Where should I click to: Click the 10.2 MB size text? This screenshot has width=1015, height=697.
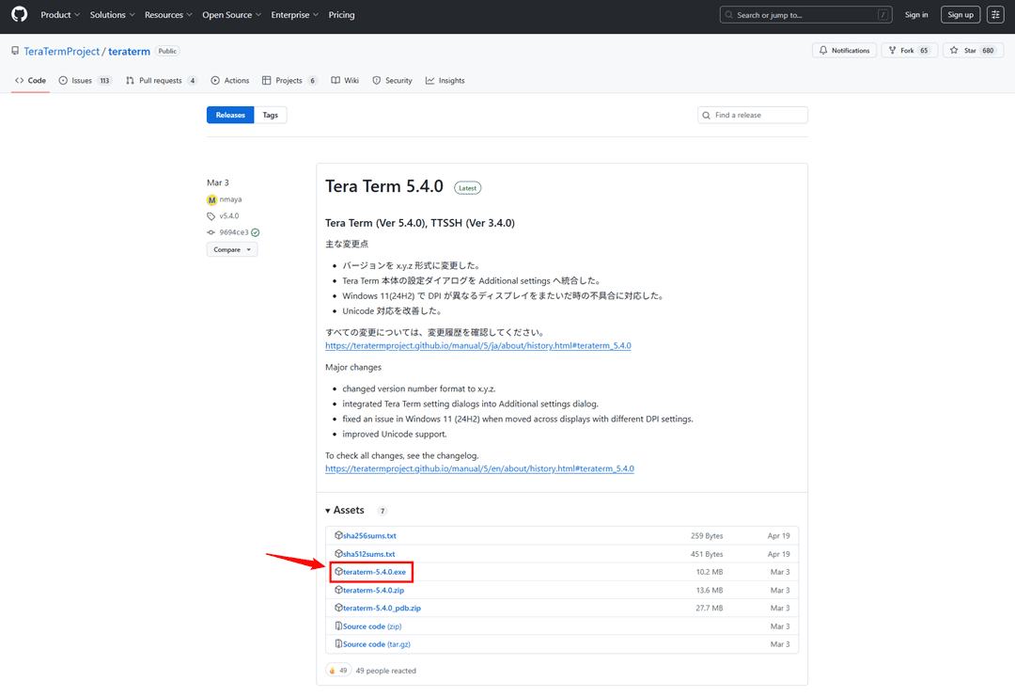pyautogui.click(x=710, y=572)
